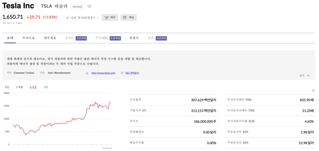Click the current price 1,650.71
This screenshot has width=319, height=151.
[x=13, y=17]
